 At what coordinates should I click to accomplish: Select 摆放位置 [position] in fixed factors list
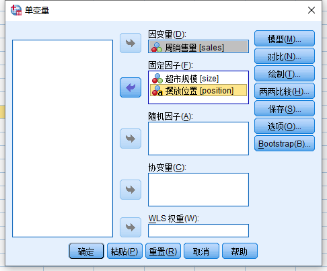pyautogui.click(x=198, y=90)
